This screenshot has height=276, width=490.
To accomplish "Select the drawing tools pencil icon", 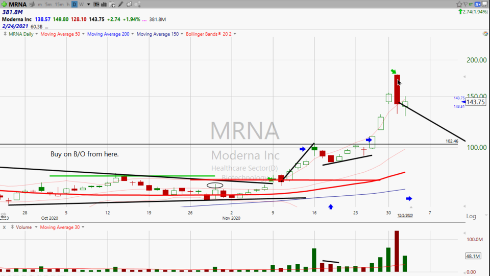I will pyautogui.click(x=120, y=5).
